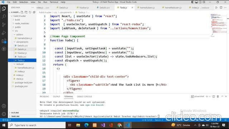Close the terminal panel
229x129 pixels.
226,96
